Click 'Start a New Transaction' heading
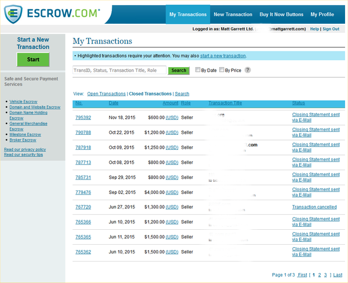Screen dimensions: 348x283 [33, 43]
